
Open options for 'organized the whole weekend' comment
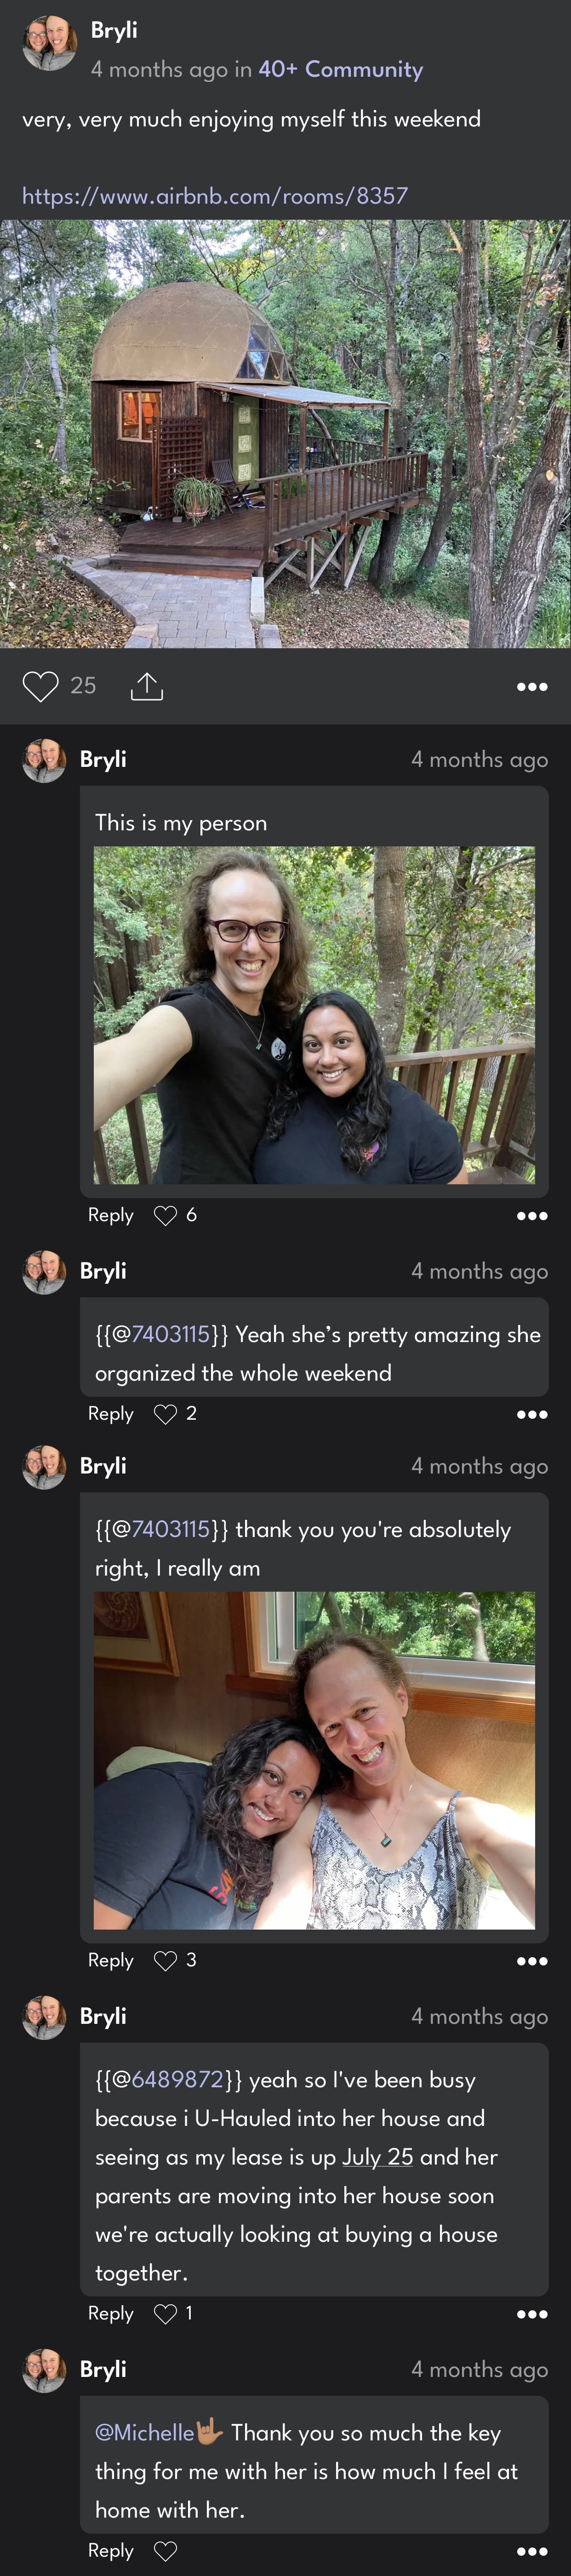tap(532, 1415)
